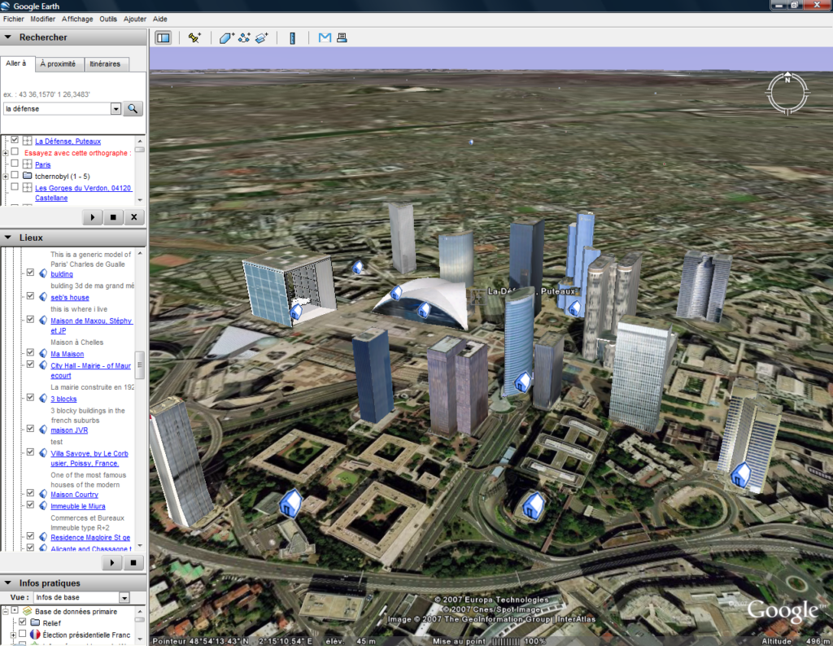Collapse the Lieux panel
Viewport: 833px width, 646px height.
point(8,238)
